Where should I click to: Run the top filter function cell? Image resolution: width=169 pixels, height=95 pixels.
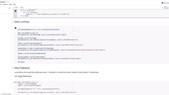pyautogui.click(x=16, y=11)
